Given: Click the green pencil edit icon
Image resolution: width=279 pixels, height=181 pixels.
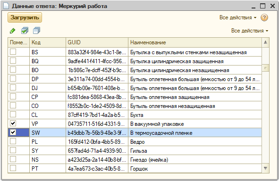Looking at the screenshot, I should click(12, 31).
